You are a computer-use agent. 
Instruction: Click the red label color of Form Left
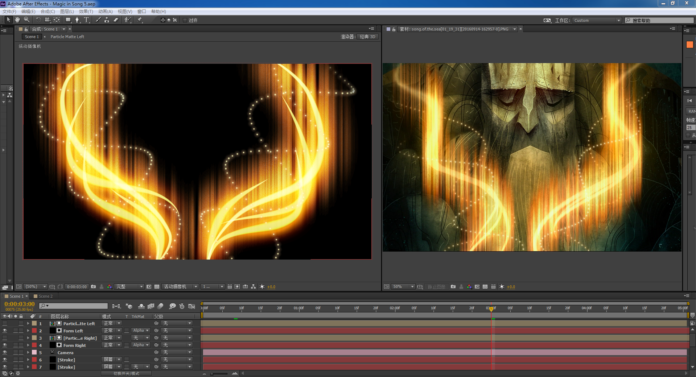(34, 331)
